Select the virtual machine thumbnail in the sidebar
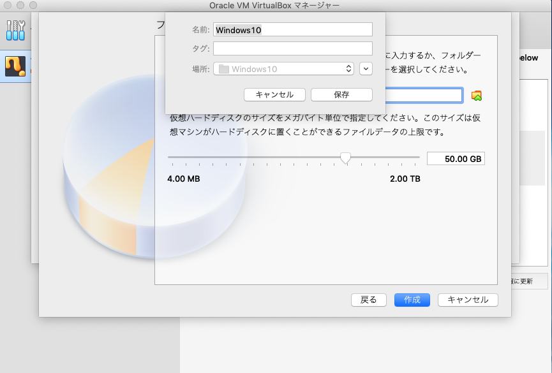 point(14,67)
